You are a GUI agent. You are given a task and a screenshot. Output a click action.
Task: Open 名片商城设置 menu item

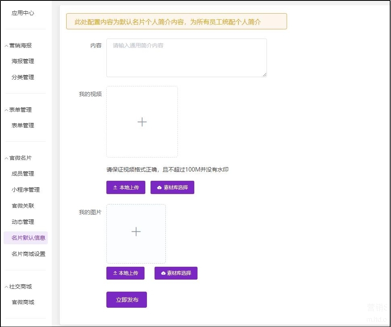(x=29, y=254)
